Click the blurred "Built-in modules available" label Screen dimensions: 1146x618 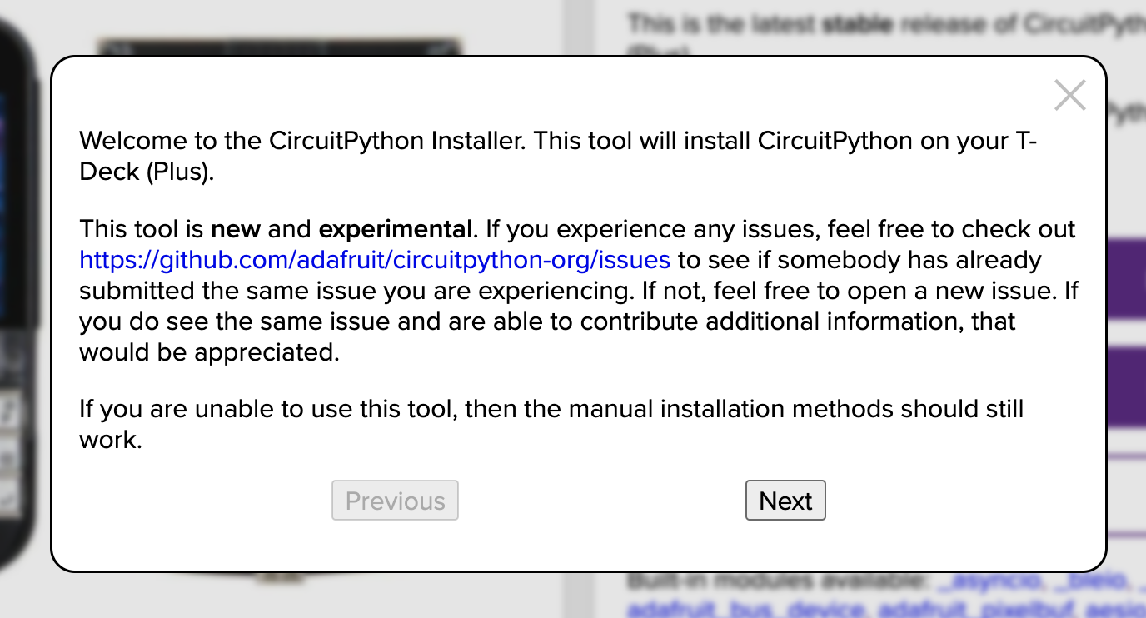[777, 581]
